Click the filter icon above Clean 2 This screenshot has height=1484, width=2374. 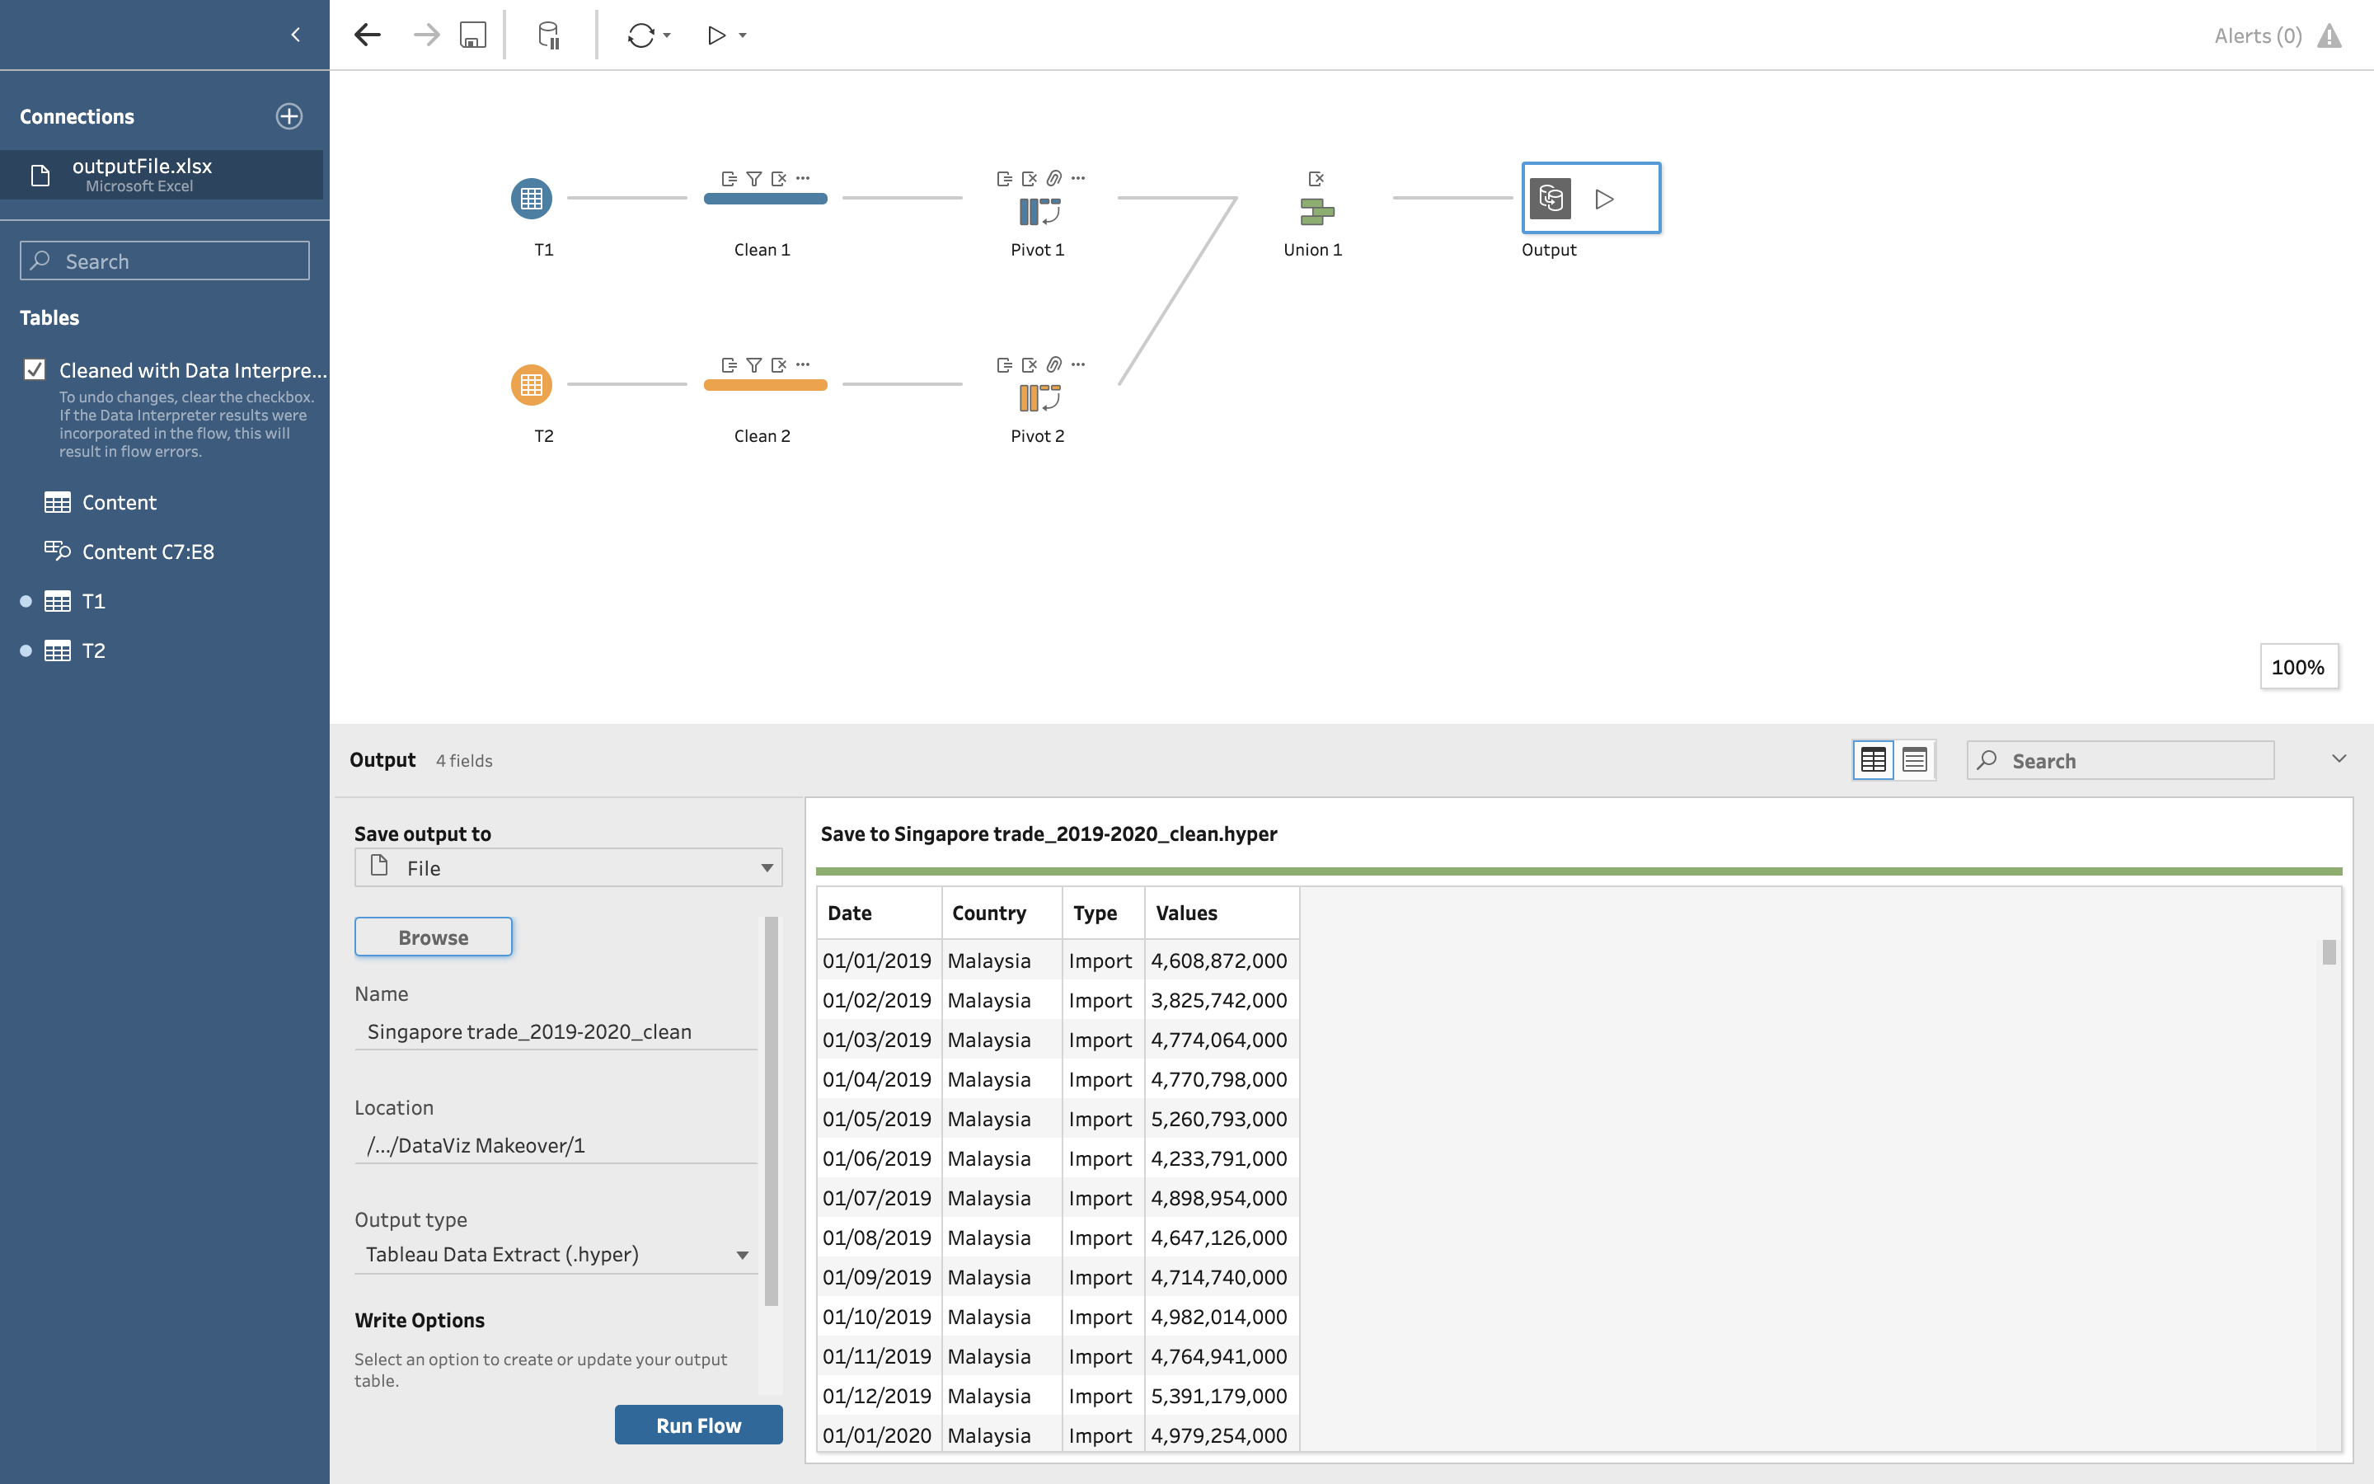[753, 365]
